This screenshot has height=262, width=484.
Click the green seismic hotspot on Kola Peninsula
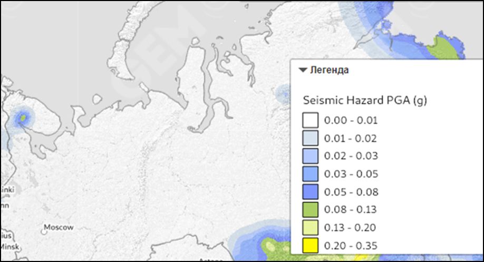pos(23,118)
